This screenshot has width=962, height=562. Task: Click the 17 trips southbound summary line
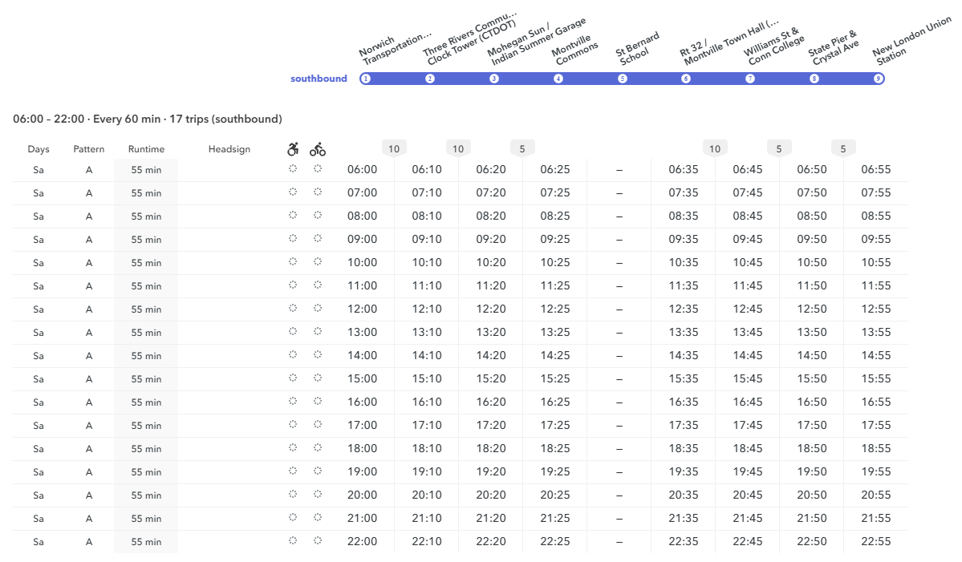[x=148, y=119]
